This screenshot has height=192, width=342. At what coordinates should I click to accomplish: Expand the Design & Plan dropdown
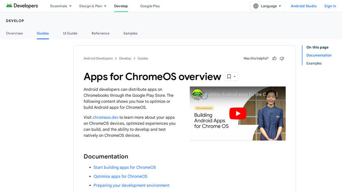pyautogui.click(x=93, y=6)
